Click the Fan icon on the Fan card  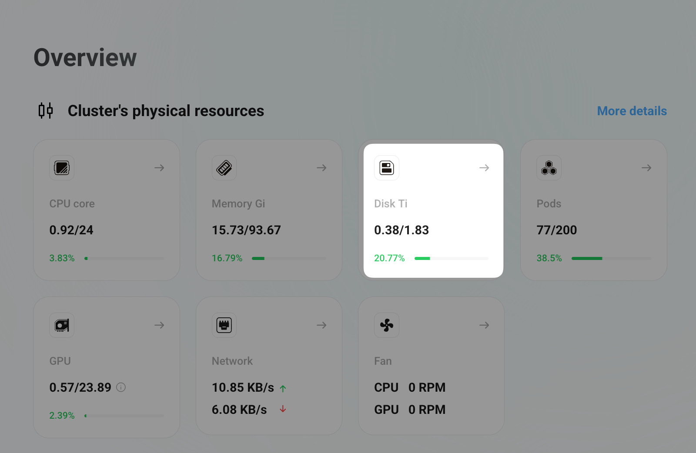[386, 325]
